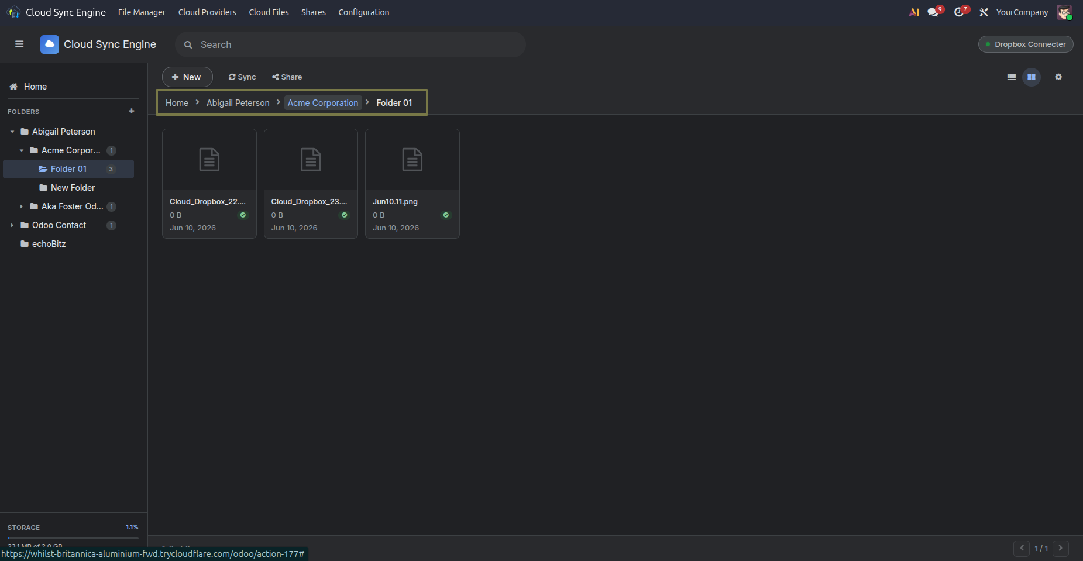Go to Home in the sidebar

pos(35,87)
